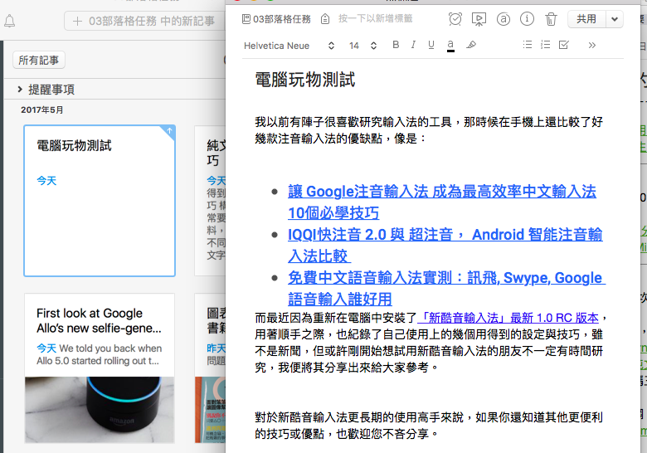This screenshot has height=453, width=647.
Task: Add a tag in 按一下以新增標籤 field
Action: [x=375, y=18]
